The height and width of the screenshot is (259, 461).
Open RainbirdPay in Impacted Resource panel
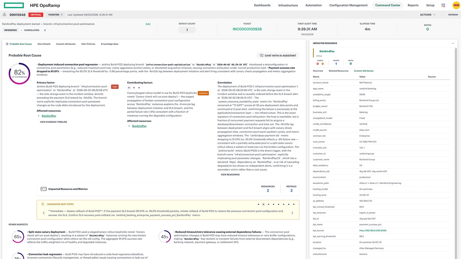pos(327,51)
